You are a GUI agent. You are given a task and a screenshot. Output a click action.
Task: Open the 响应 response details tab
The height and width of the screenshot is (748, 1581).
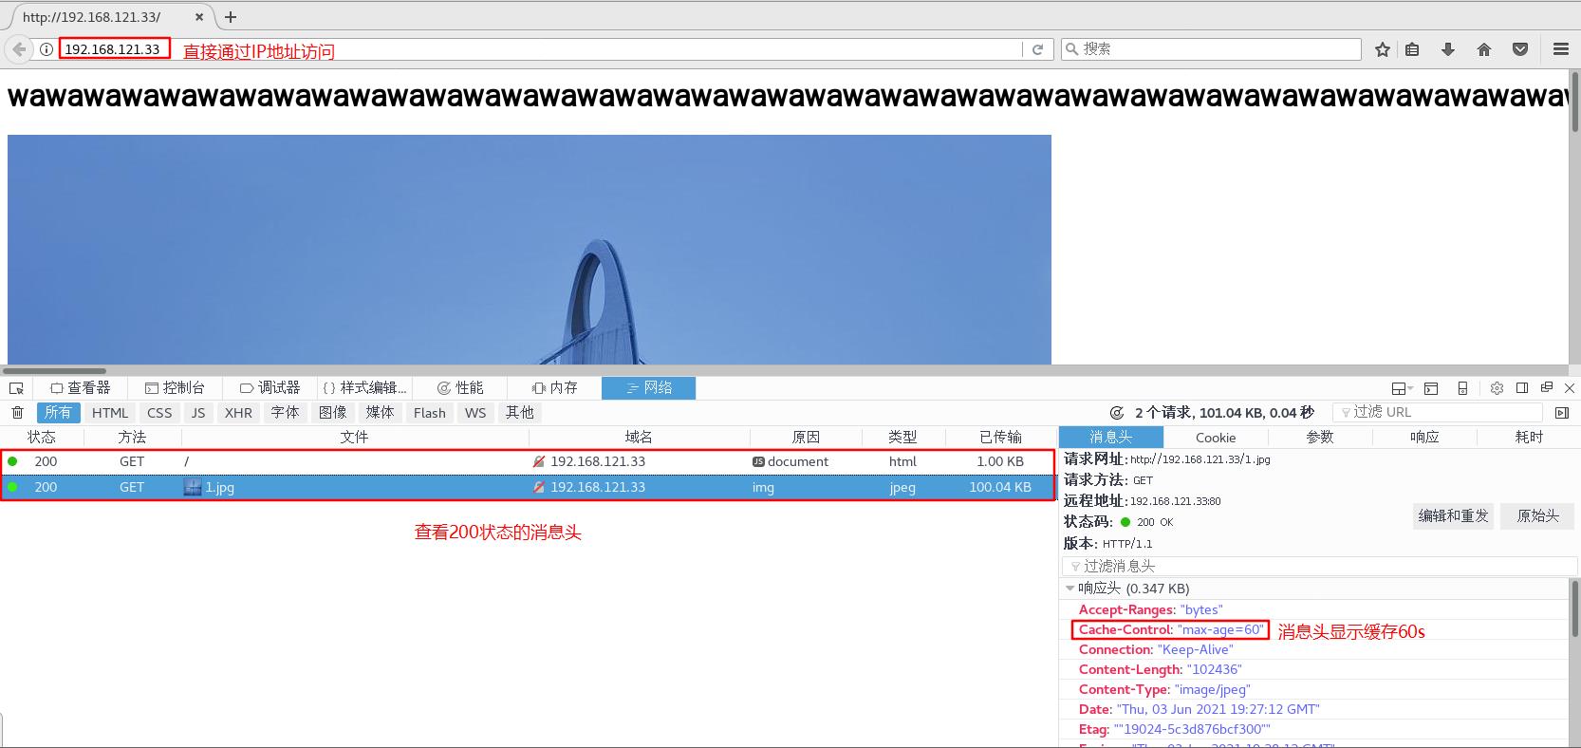coord(1424,438)
